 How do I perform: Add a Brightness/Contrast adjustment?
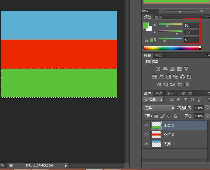(158, 69)
